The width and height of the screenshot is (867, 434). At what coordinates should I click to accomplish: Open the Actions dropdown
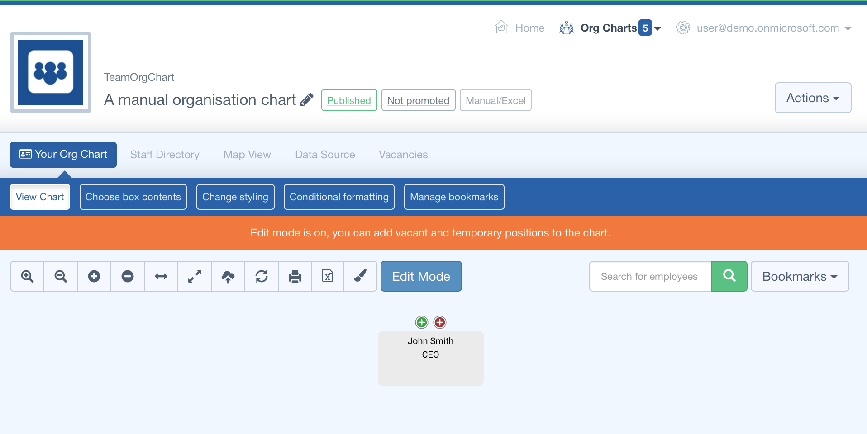pos(813,98)
